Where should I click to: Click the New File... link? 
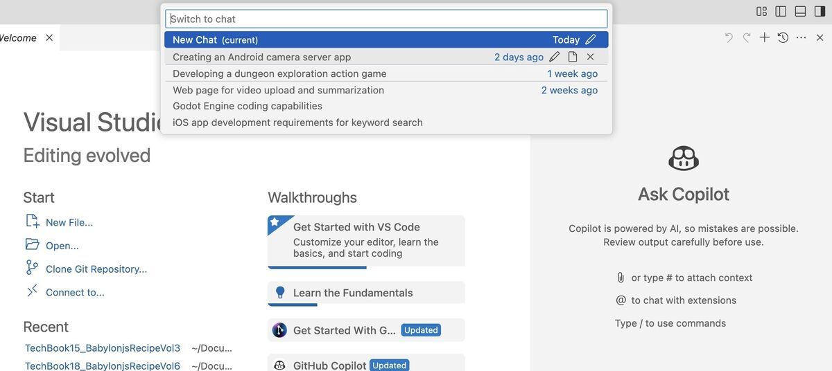tap(69, 222)
